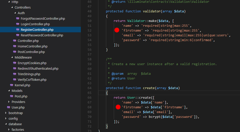240x132 pixels.
Task: Open LoginController.php from the Auth folder
Action: (x=35, y=24)
